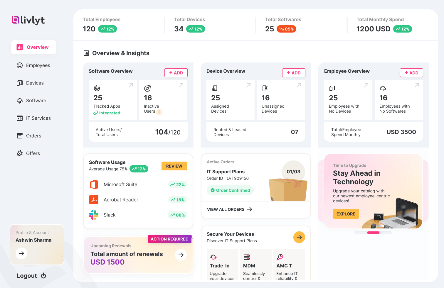Click the Integrated link
This screenshot has width=444, height=288.
[107, 113]
